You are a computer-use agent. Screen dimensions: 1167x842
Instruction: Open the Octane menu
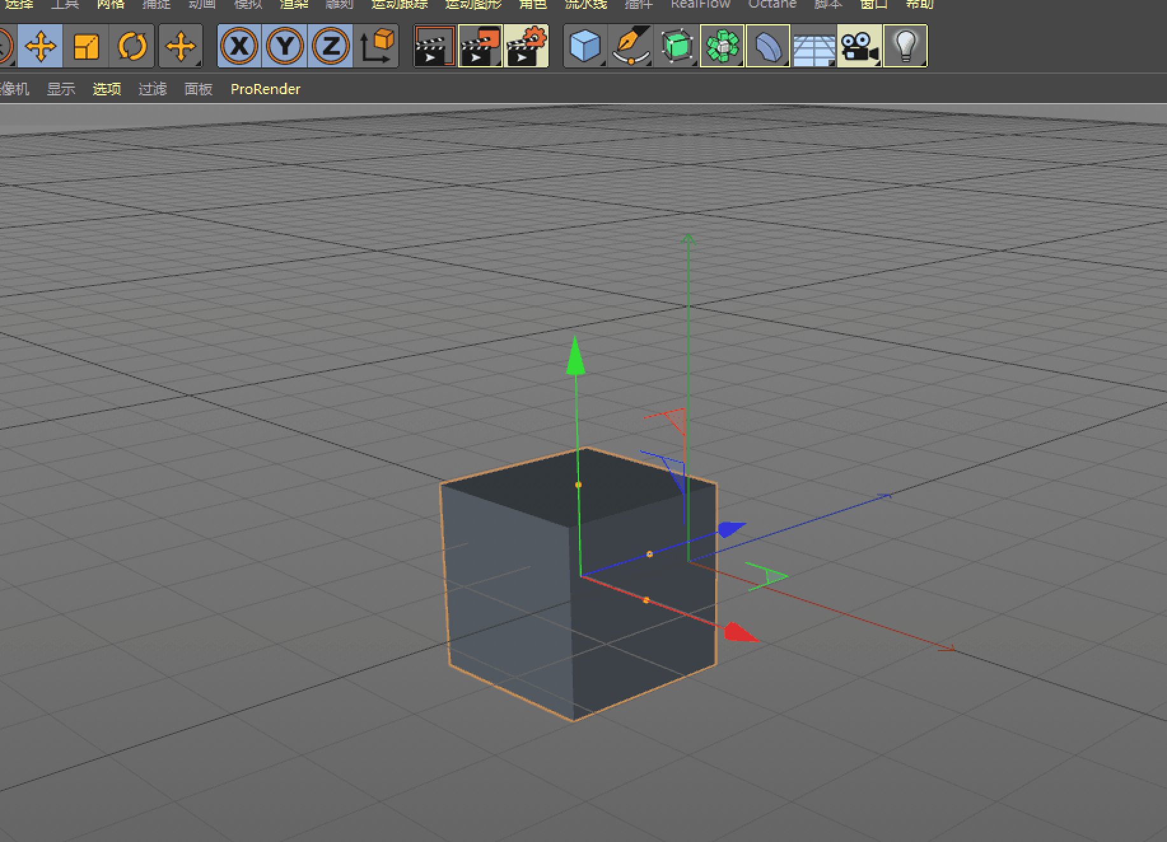coord(772,4)
